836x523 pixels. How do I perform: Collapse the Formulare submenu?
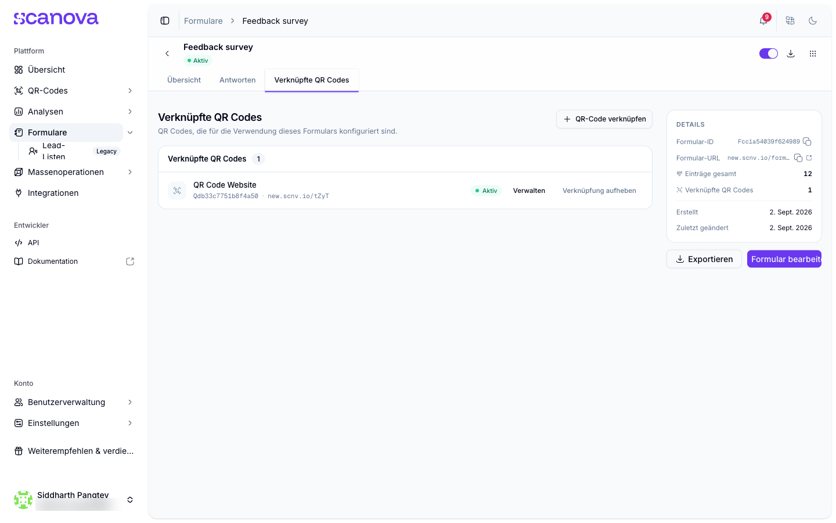130,132
